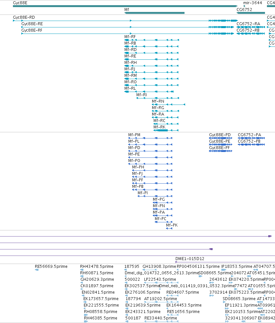Select the GH20629.3prime EST
The height and width of the screenshot is (323, 275).
(82, 283)
